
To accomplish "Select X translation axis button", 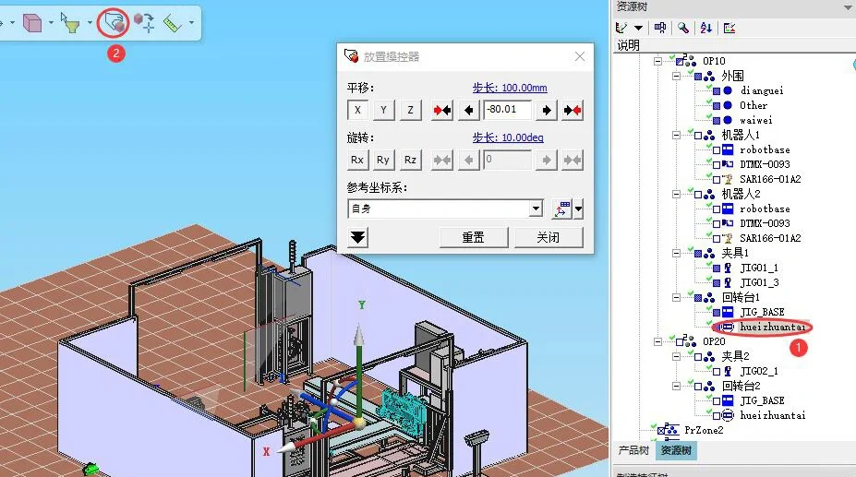I will click(x=357, y=110).
